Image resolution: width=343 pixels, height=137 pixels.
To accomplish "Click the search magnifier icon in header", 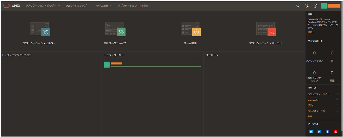I will click(298, 6).
